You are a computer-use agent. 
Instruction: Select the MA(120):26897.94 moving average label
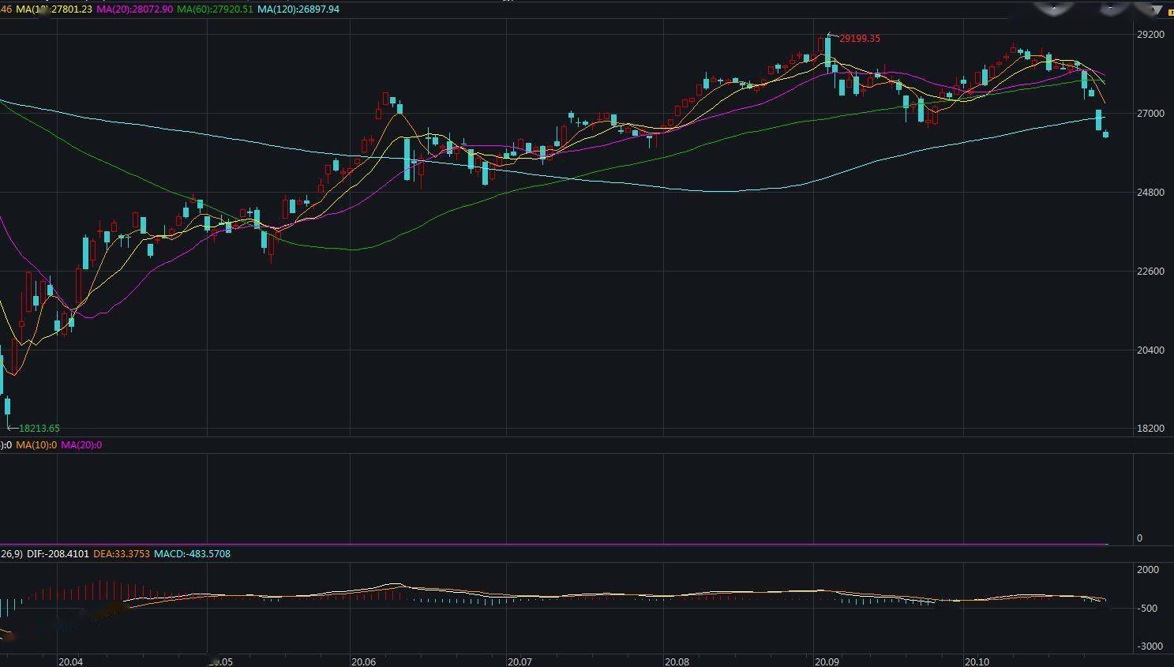[x=298, y=9]
